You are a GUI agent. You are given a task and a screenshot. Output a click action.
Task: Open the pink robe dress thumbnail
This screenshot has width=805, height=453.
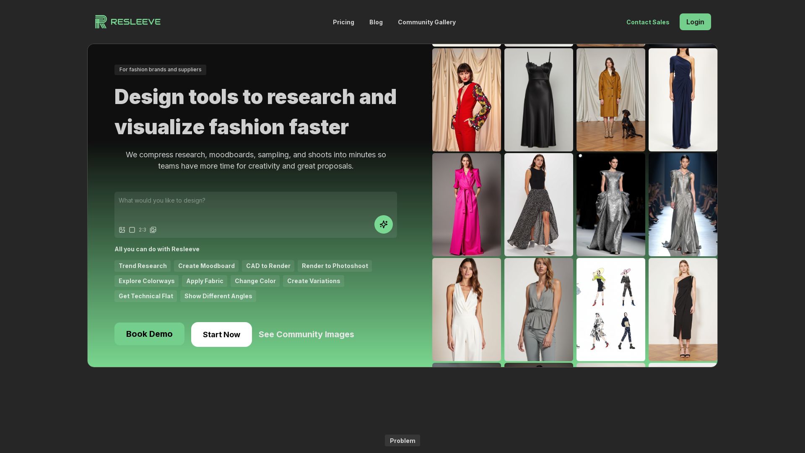pyautogui.click(x=466, y=205)
